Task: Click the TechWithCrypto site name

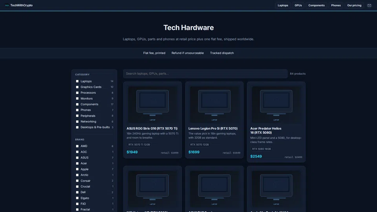Action: [21, 5]
